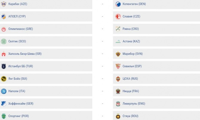Click the Янг Бойз (SUI) logo

point(4,79)
